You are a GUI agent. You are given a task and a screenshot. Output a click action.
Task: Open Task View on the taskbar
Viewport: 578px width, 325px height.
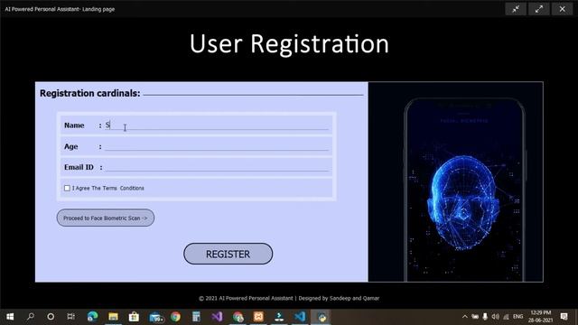point(70,317)
